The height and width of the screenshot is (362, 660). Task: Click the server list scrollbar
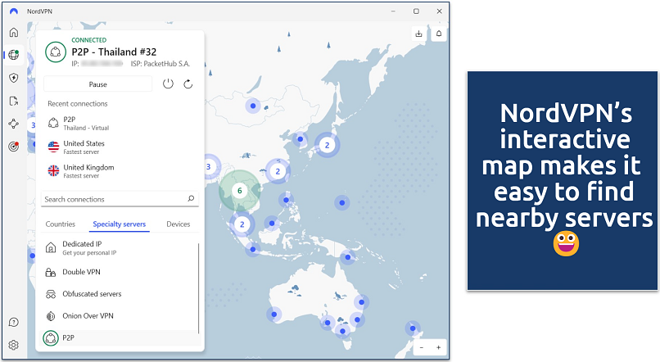[x=198, y=288]
